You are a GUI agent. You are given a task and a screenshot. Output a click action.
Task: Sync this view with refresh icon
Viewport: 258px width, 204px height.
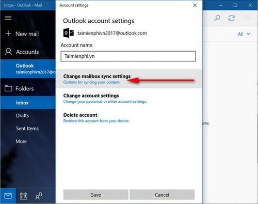(232, 18)
